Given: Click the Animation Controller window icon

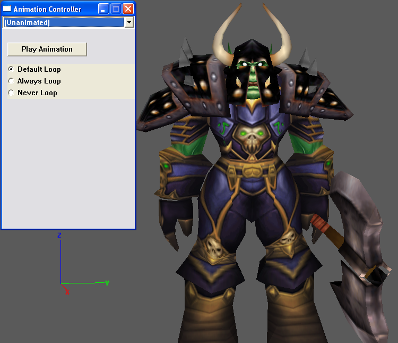Looking at the screenshot, I should (x=7, y=9).
